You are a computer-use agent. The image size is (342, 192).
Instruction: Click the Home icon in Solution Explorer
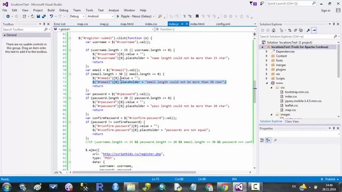pos(274,30)
